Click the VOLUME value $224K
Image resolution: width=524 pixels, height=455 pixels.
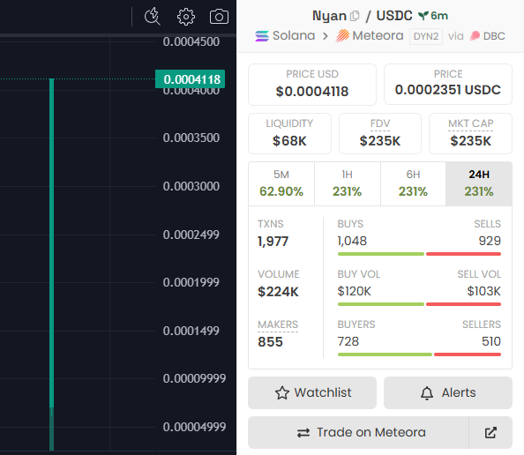pyautogui.click(x=278, y=292)
